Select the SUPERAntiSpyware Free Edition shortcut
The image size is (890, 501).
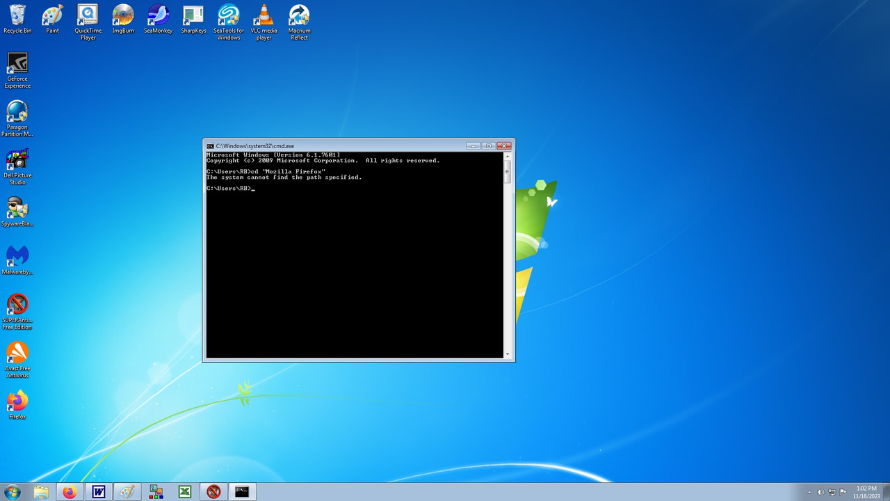coord(17,311)
